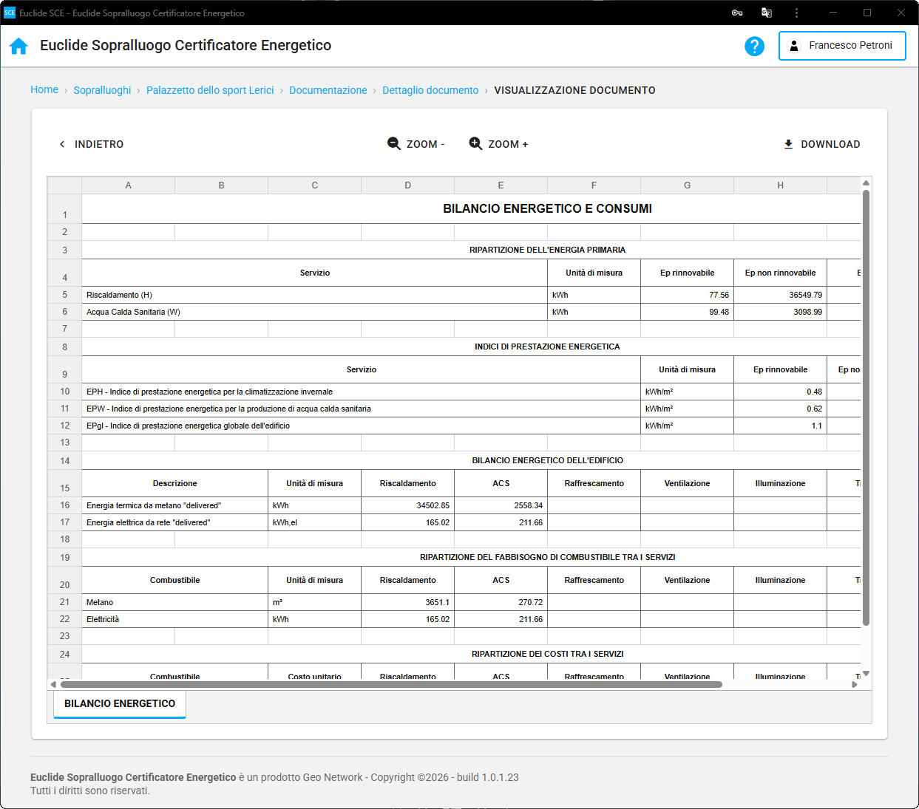919x809 pixels.
Task: Click the zoom out magnifier icon
Action: tap(394, 143)
